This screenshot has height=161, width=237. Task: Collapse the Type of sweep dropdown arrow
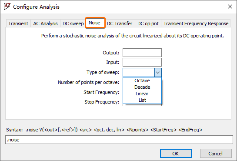click(x=158, y=72)
